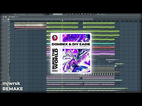Open the 'Playlist - L1' title dropdown
The image size is (142, 106).
click(x=15, y=17)
